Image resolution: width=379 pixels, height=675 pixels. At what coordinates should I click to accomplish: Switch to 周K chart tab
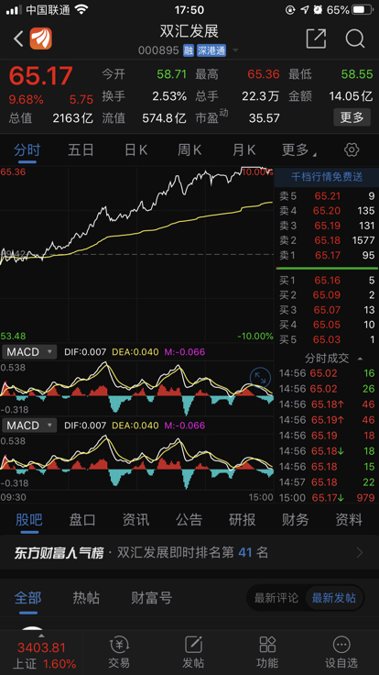pos(189,150)
